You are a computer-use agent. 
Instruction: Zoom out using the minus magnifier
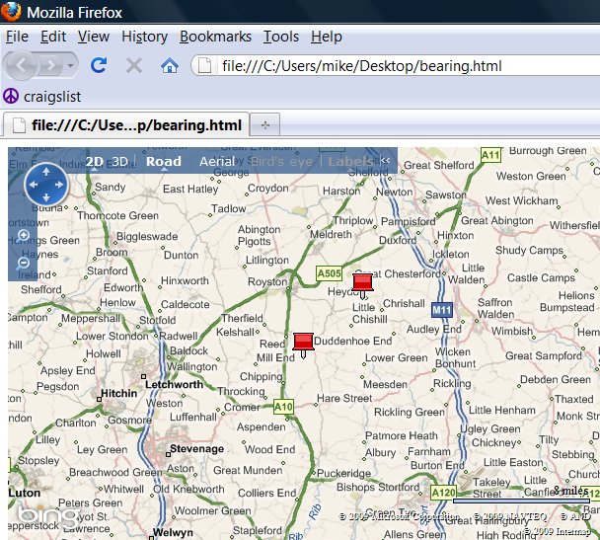24,263
